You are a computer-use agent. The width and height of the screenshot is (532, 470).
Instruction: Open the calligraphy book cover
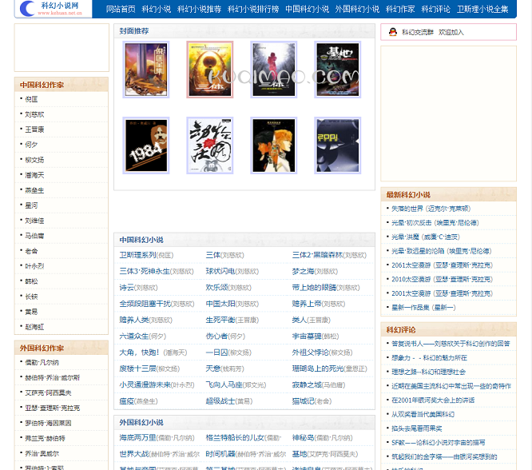pyautogui.click(x=209, y=145)
